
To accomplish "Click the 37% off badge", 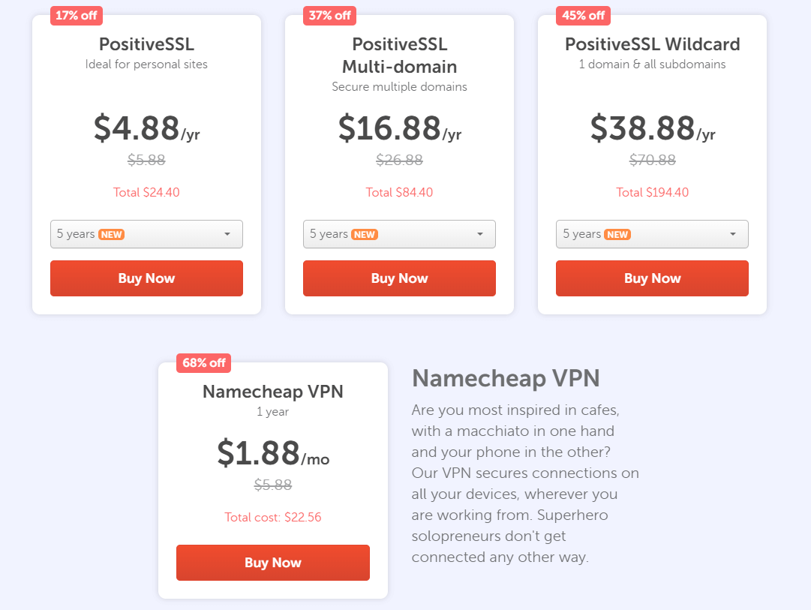I will [x=329, y=16].
